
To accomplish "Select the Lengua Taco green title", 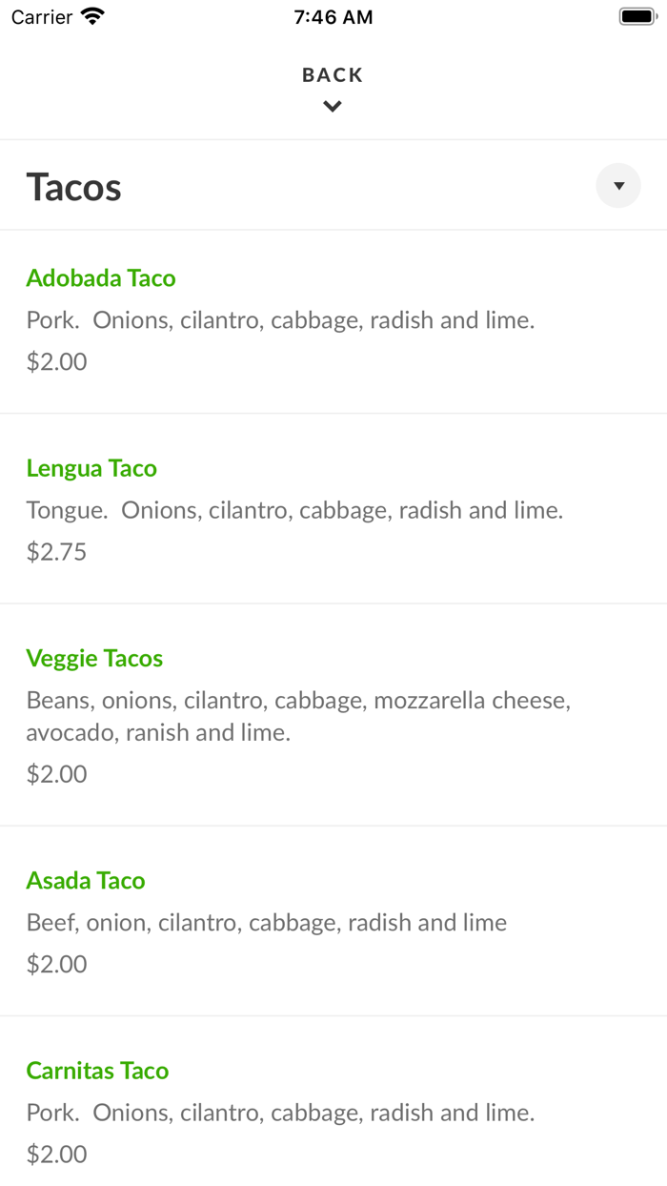I will click(91, 468).
